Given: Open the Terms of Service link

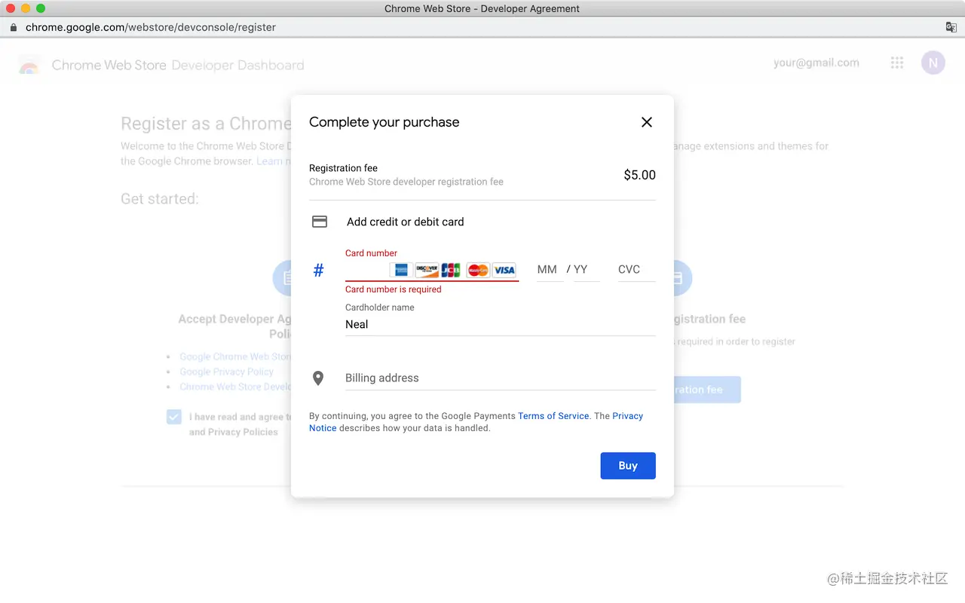Looking at the screenshot, I should click(553, 416).
